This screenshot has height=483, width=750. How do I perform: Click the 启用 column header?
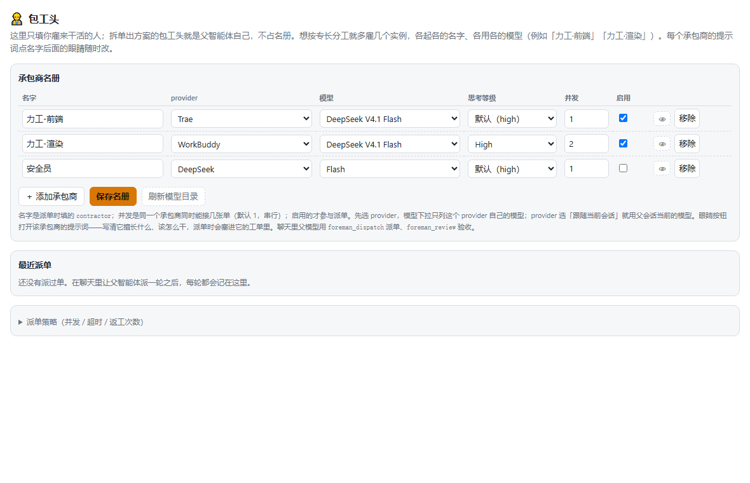point(624,98)
